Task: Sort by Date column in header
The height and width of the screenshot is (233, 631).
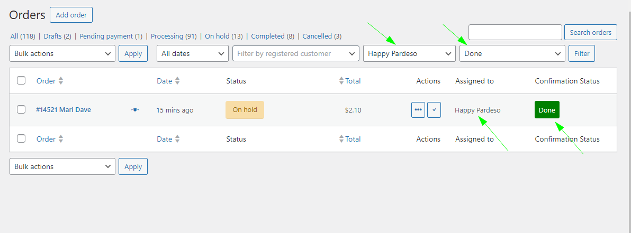Action: pyautogui.click(x=177, y=81)
